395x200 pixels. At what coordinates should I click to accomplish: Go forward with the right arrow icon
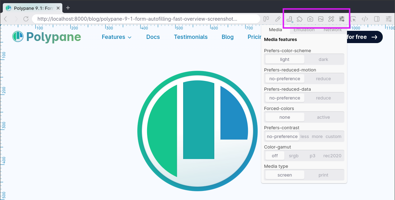tap(16, 19)
